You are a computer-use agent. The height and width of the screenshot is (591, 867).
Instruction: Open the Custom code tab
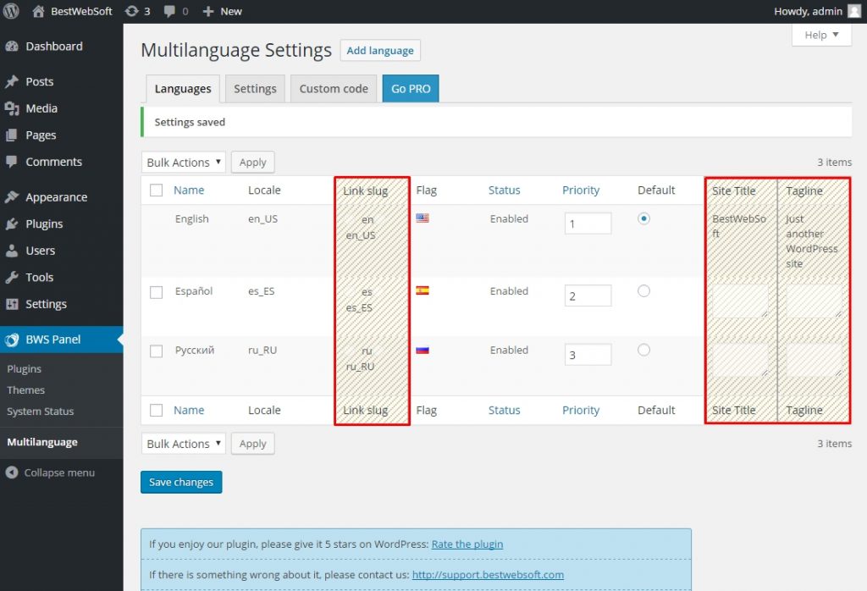point(333,88)
